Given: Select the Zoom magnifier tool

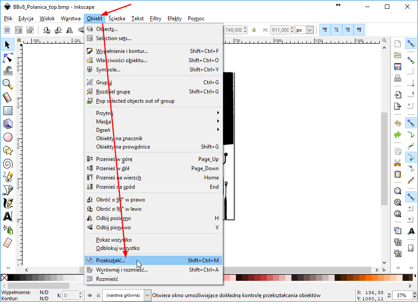Looking at the screenshot, I should click(8, 84).
